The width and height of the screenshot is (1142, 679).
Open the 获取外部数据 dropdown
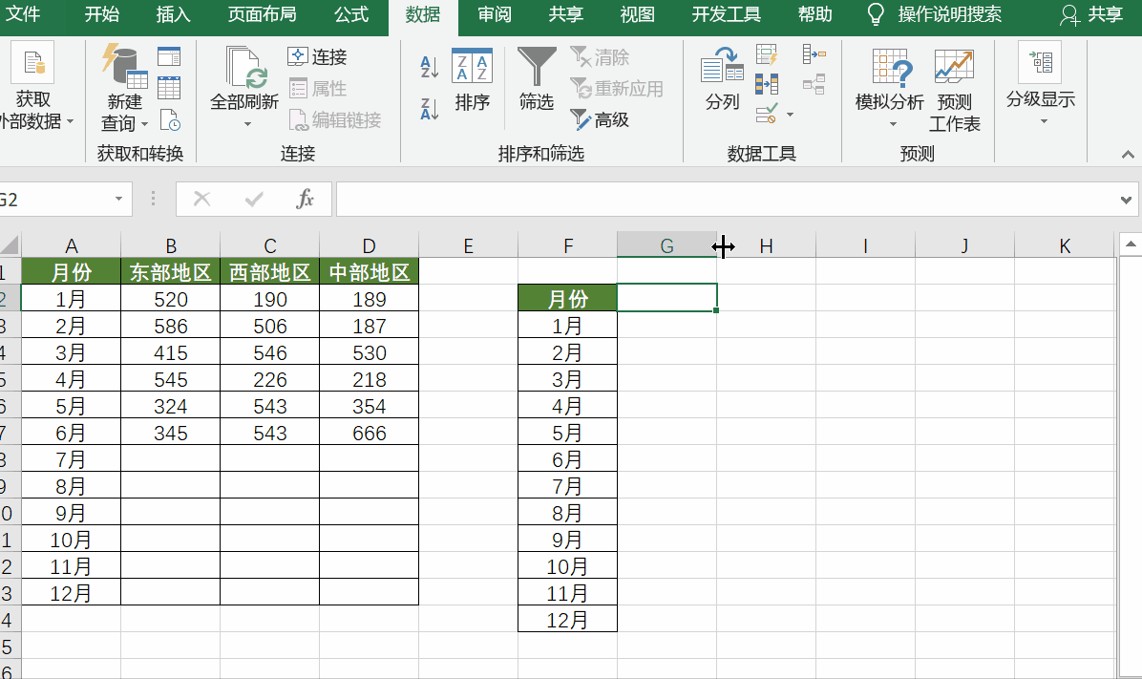33,88
